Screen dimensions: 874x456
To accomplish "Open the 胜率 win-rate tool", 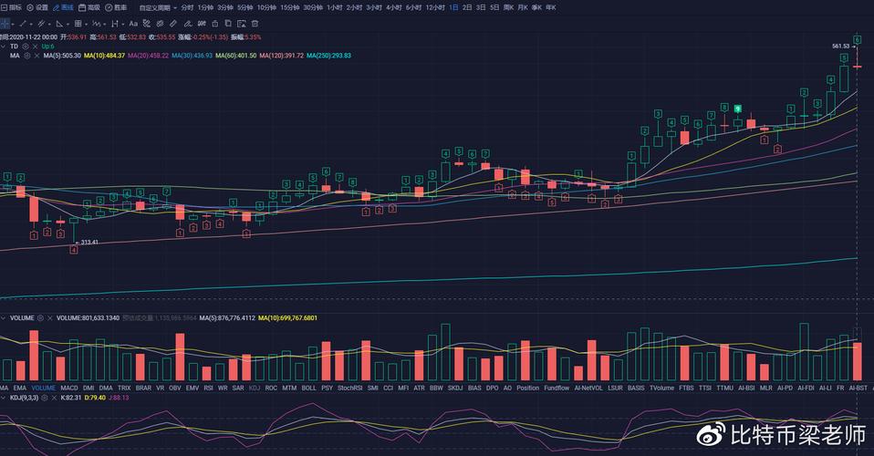I will (116, 8).
